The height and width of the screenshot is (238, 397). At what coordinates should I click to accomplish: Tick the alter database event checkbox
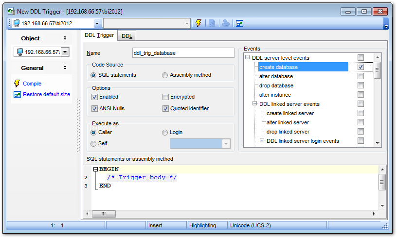(361, 76)
